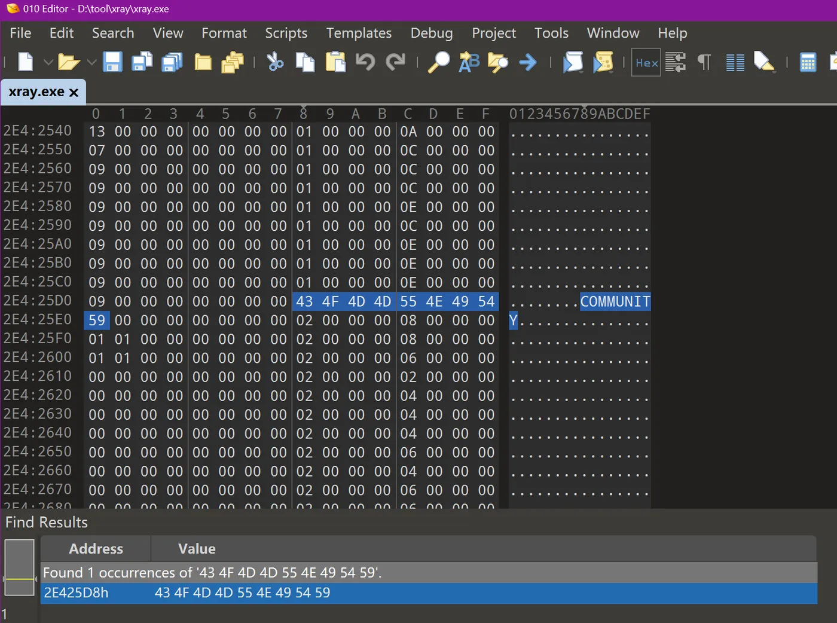Click the Close file folder icon

203,62
